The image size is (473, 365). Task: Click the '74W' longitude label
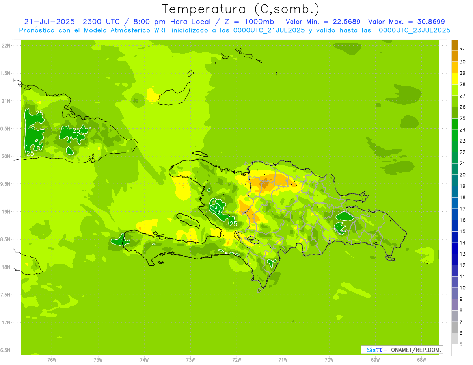click(x=144, y=360)
